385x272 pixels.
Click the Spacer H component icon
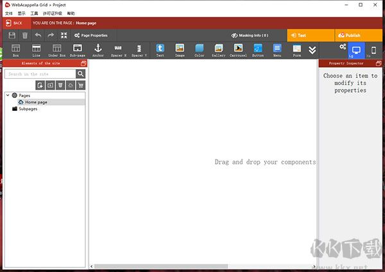118,50
